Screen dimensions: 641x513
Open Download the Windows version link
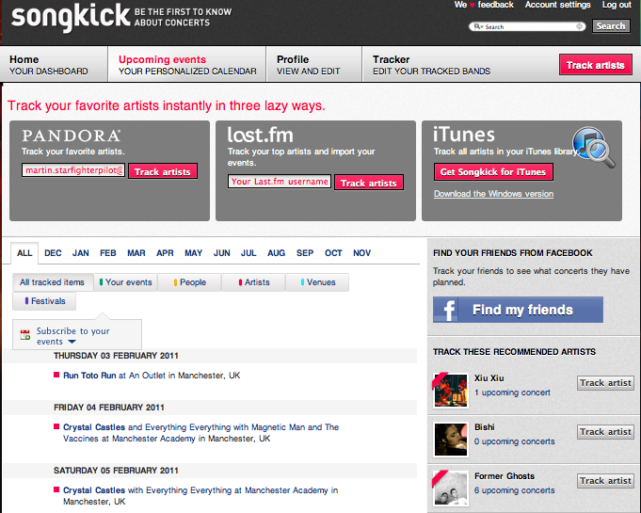click(494, 194)
